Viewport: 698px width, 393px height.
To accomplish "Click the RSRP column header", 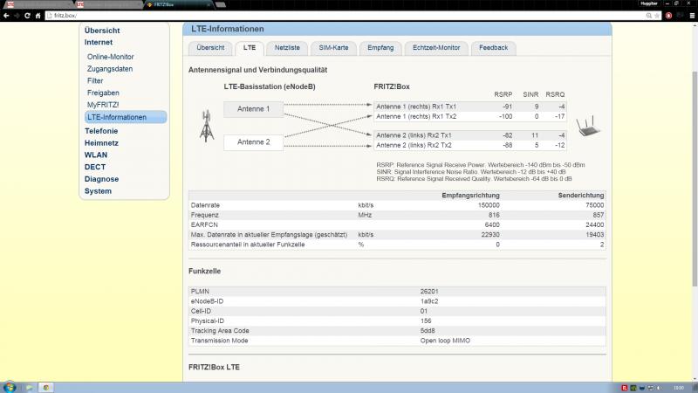I will [503, 94].
